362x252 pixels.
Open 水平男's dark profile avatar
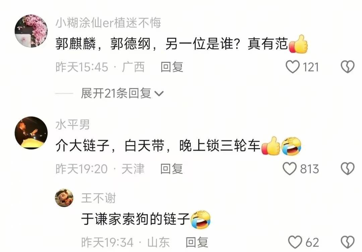coord(31,133)
